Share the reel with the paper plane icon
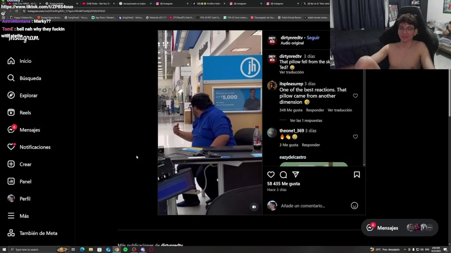This screenshot has width=451, height=253. point(296,175)
